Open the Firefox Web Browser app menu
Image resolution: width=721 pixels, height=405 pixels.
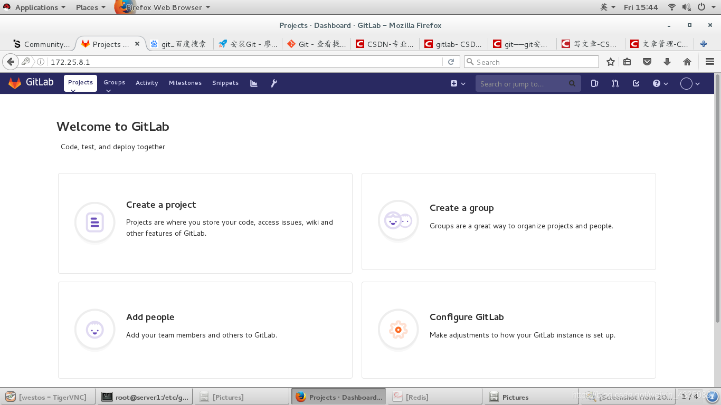click(163, 7)
